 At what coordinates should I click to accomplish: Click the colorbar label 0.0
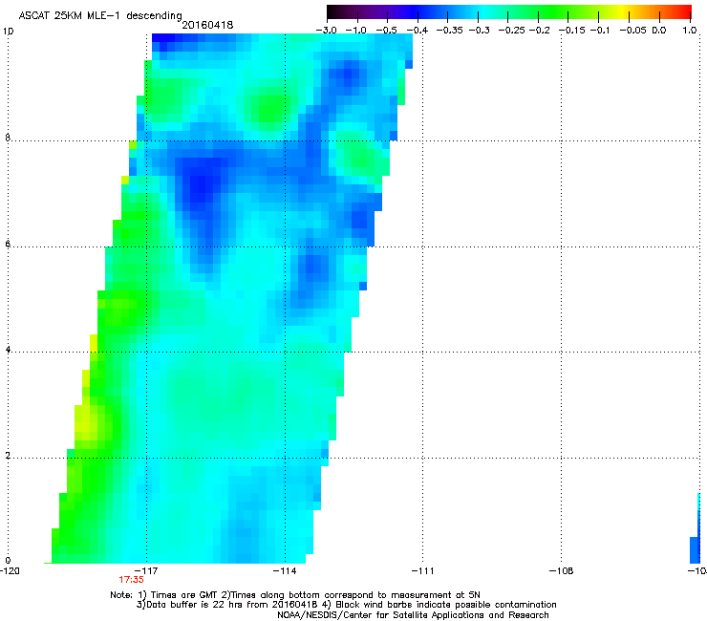click(x=659, y=31)
